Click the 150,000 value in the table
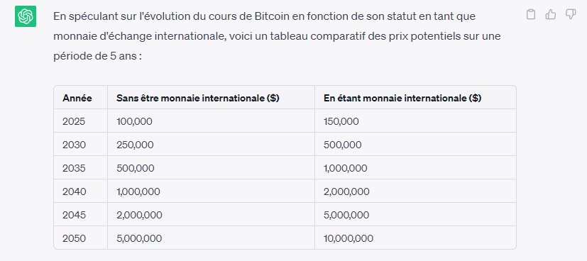The width and height of the screenshot is (587, 261). pos(341,121)
